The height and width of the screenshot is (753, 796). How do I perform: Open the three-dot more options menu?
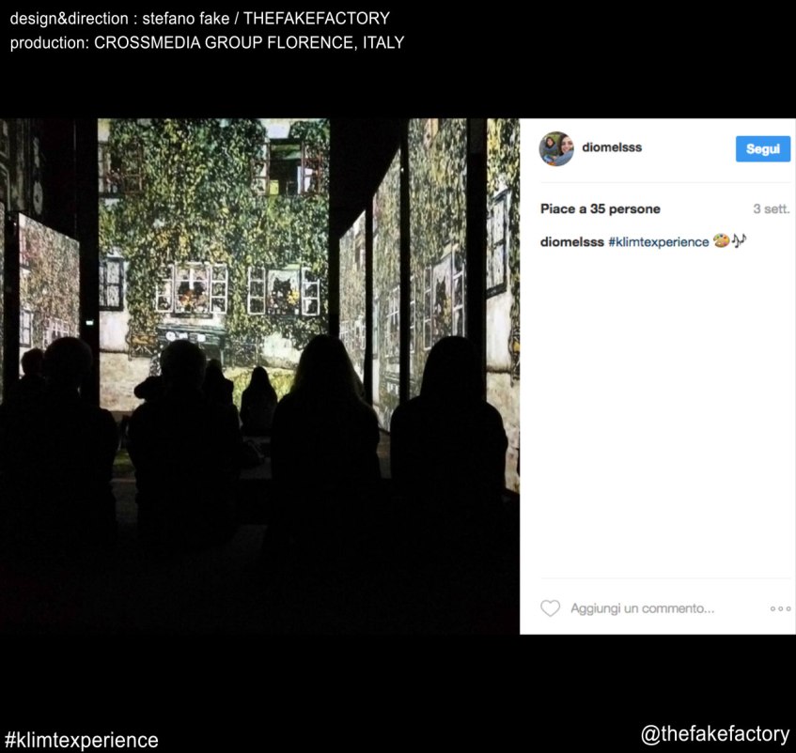coord(780,608)
